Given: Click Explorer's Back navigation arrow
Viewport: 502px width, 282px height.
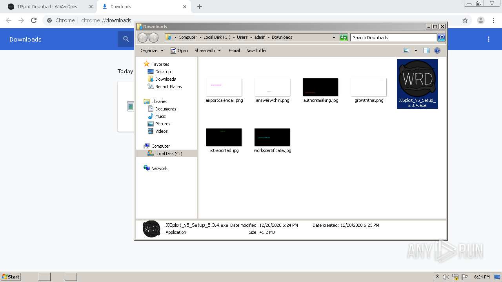Looking at the screenshot, I should (x=142, y=38).
